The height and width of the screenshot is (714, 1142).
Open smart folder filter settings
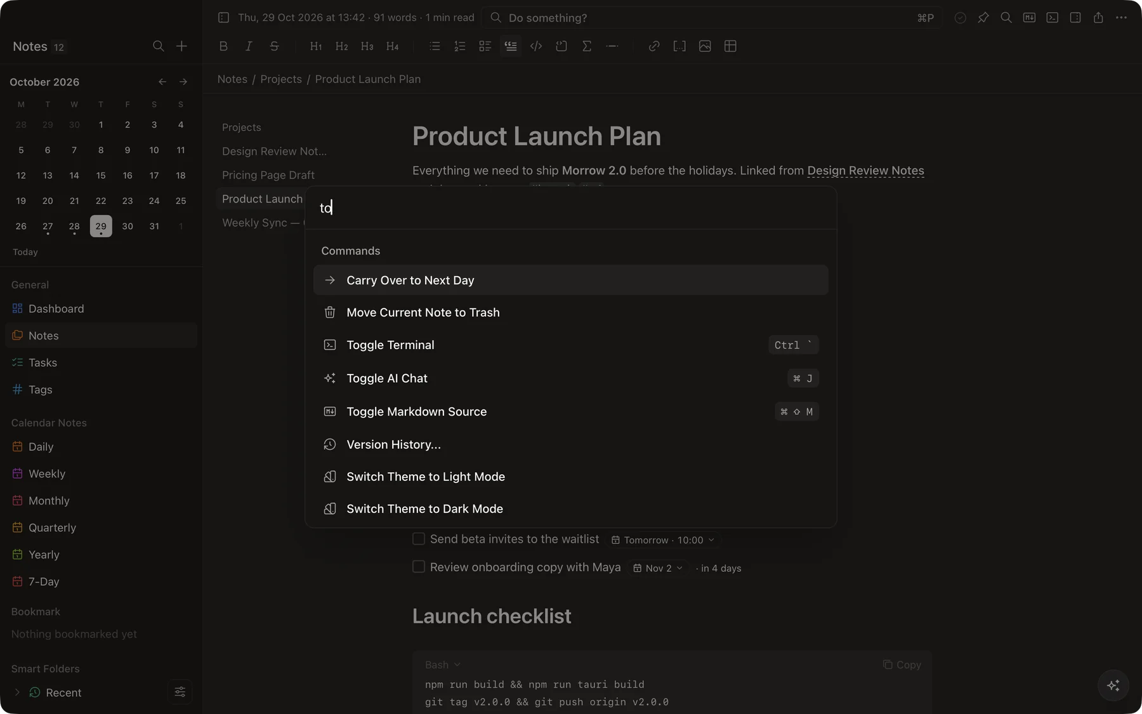tap(180, 692)
